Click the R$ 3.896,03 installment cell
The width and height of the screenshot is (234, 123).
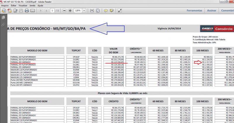tap(158, 85)
